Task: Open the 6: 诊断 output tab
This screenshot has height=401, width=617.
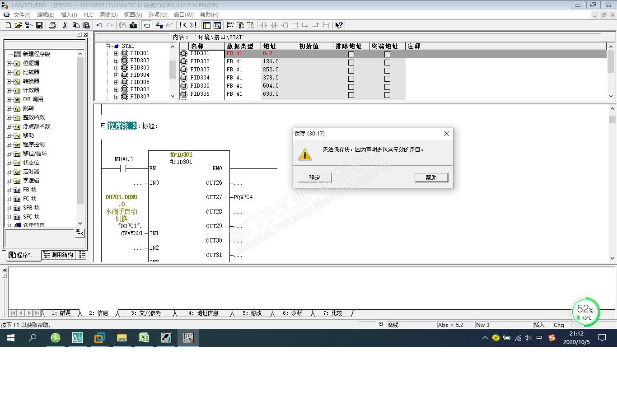Action: tap(292, 313)
